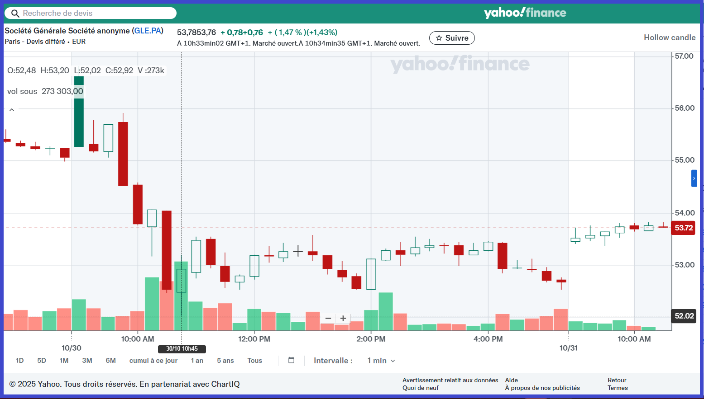Collapse the volume study caret

pyautogui.click(x=12, y=110)
